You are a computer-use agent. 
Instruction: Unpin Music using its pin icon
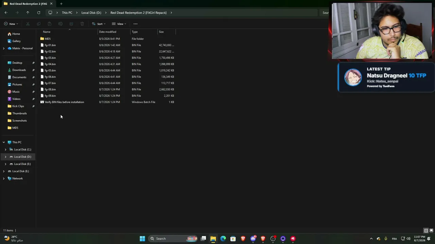(33, 92)
